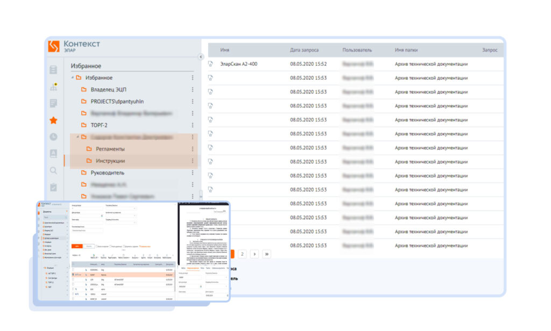Click the hierarchy structure icon in sidebar
Screen dimensions: 551x331
(x=53, y=87)
